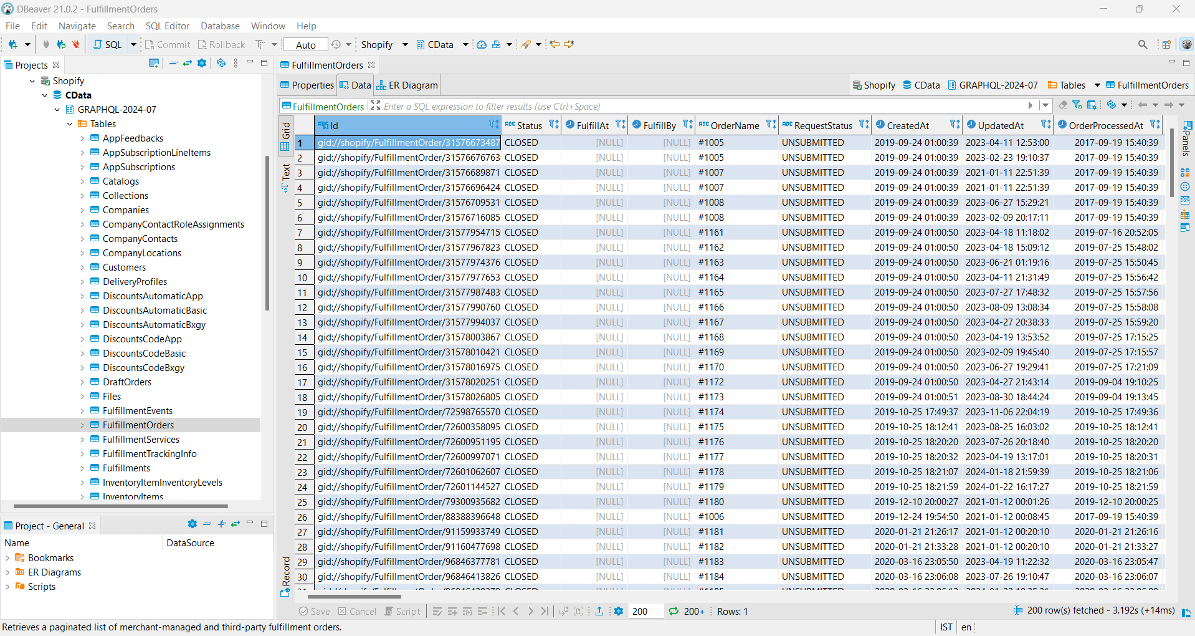Switch to Grid view mode
Image resolution: width=1195 pixels, height=636 pixels.
[285, 135]
